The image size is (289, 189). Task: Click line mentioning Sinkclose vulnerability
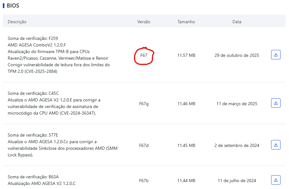coord(62,148)
